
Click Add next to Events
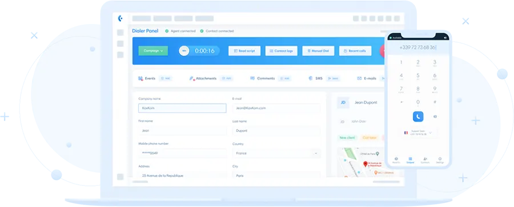click(x=166, y=79)
